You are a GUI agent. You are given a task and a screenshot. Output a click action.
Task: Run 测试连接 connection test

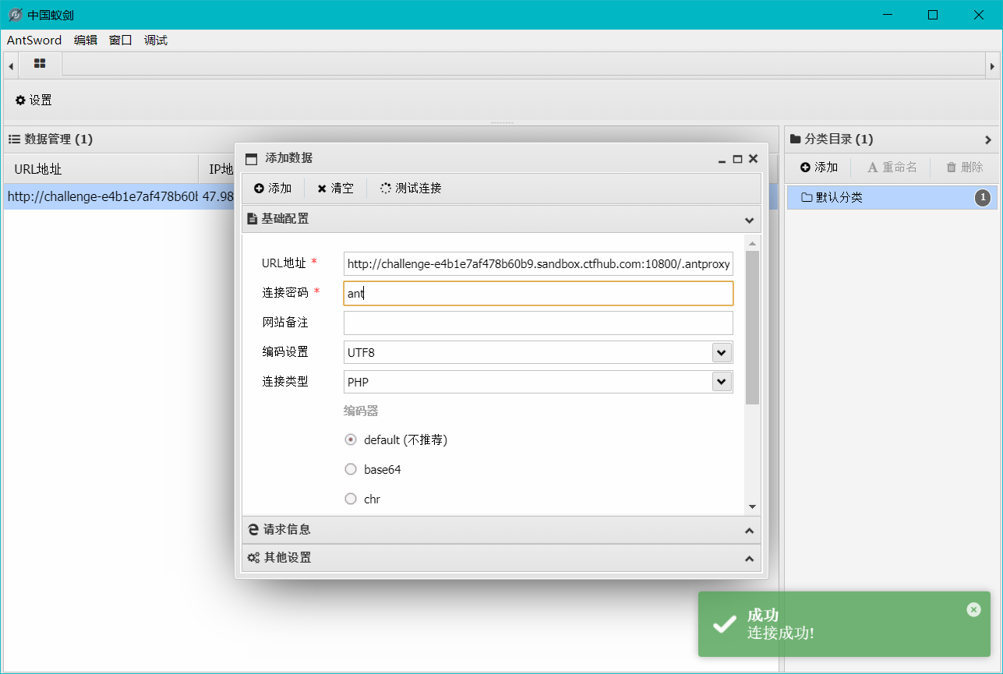pos(411,189)
